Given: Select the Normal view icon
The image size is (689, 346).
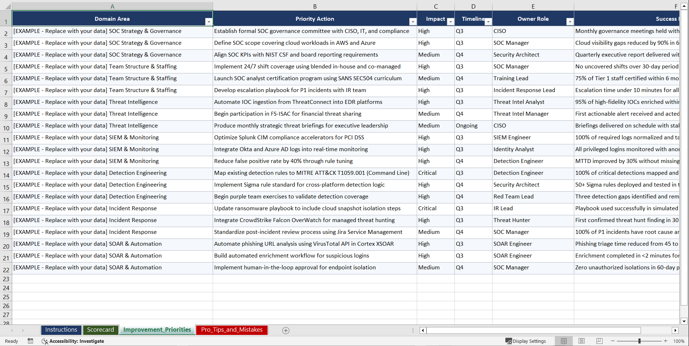Looking at the screenshot, I should (x=563, y=341).
